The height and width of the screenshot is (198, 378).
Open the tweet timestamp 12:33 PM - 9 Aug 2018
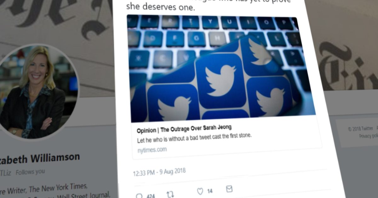159,172
